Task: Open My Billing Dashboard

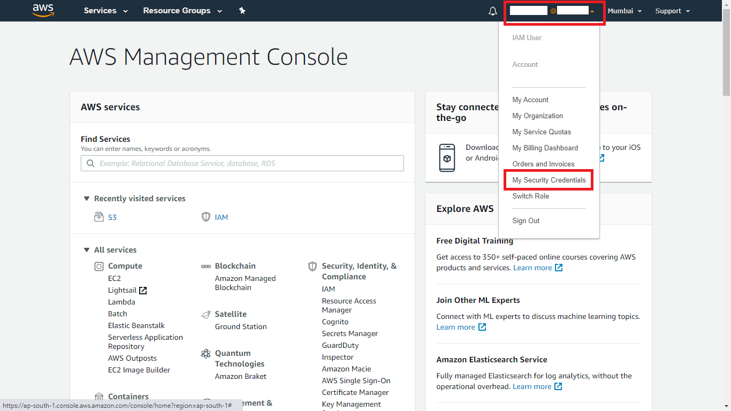Action: point(545,148)
